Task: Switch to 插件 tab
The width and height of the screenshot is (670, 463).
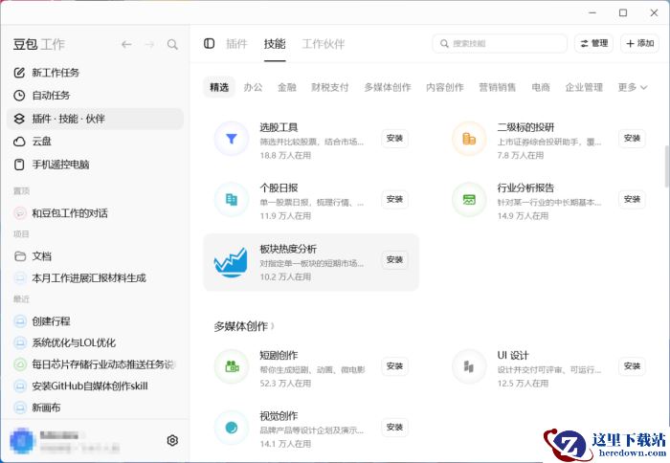Action: 236,44
